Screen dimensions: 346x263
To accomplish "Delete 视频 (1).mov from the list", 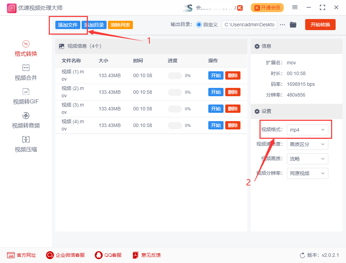I will click(x=233, y=75).
